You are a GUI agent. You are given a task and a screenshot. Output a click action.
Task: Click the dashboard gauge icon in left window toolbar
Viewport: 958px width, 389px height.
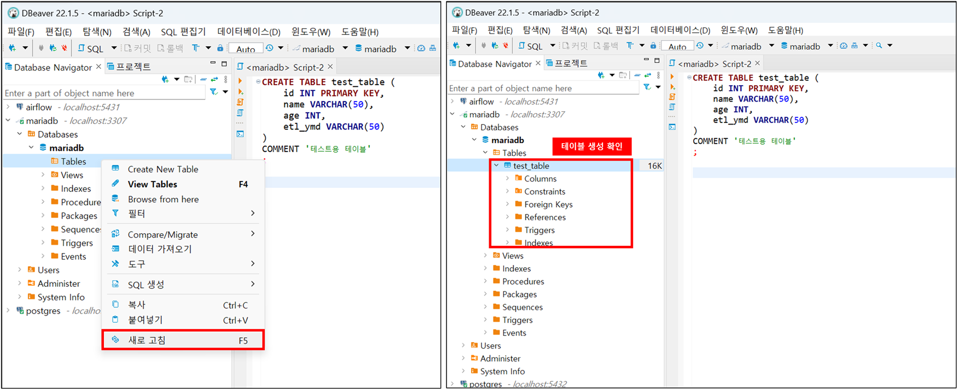[421, 48]
